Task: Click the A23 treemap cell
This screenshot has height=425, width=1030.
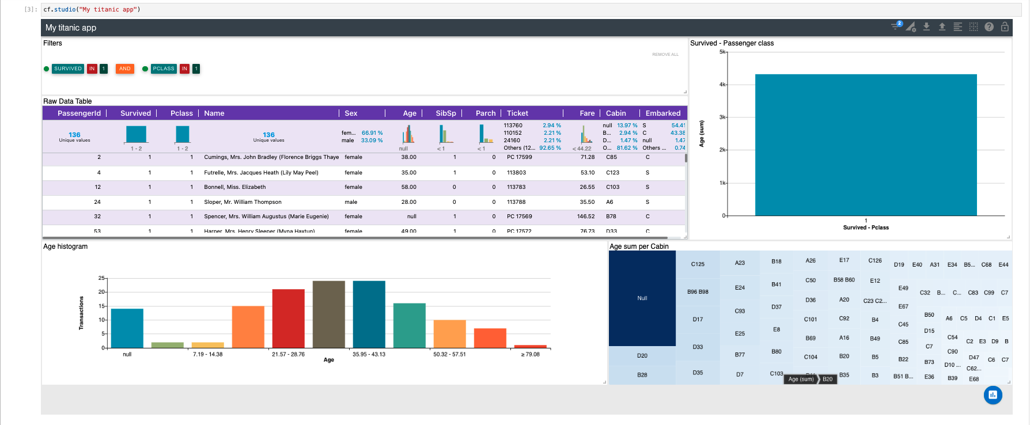Action: click(740, 263)
